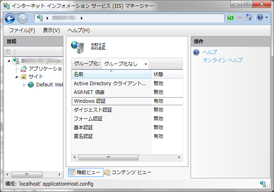
Task: Select the 基本認証 row
Action: click(127, 127)
